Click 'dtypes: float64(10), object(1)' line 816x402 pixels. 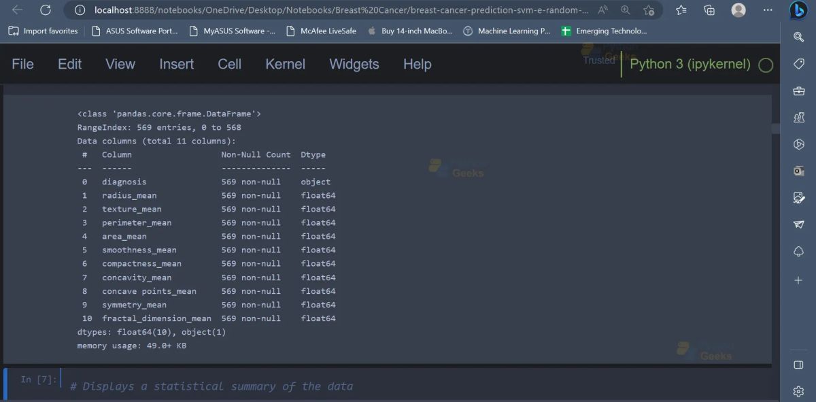click(152, 332)
